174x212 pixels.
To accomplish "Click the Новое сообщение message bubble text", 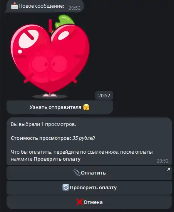I will click(x=41, y=6).
